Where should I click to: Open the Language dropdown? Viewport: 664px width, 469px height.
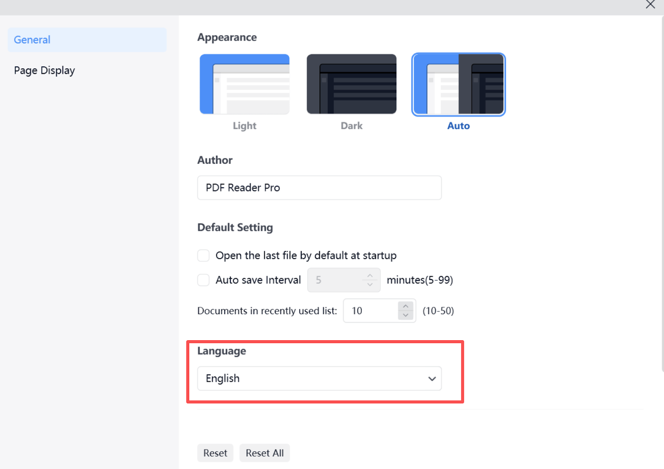319,378
